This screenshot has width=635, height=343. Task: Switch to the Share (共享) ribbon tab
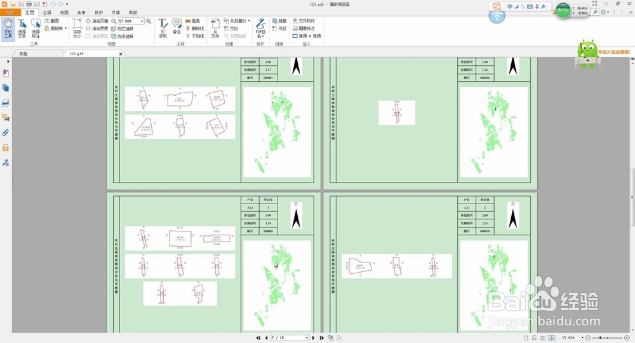pyautogui.click(x=116, y=13)
